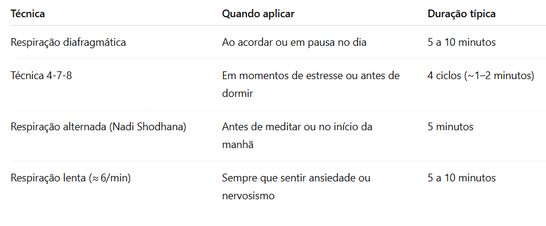Viewport: 546px width, 226px height.
Task: Click the Nadi Shodhana text in parentheses
Action: point(147,127)
